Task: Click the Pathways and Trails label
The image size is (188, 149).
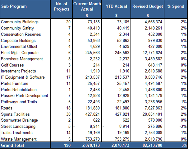Action: coord(19,102)
